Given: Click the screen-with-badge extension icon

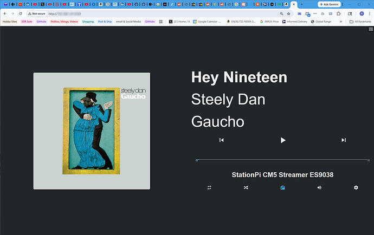Looking at the screenshot, I should point(308,14).
